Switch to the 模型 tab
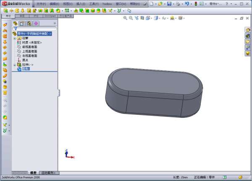Image resolution: width=252 pixels, height=181 pixels. coord(33,173)
